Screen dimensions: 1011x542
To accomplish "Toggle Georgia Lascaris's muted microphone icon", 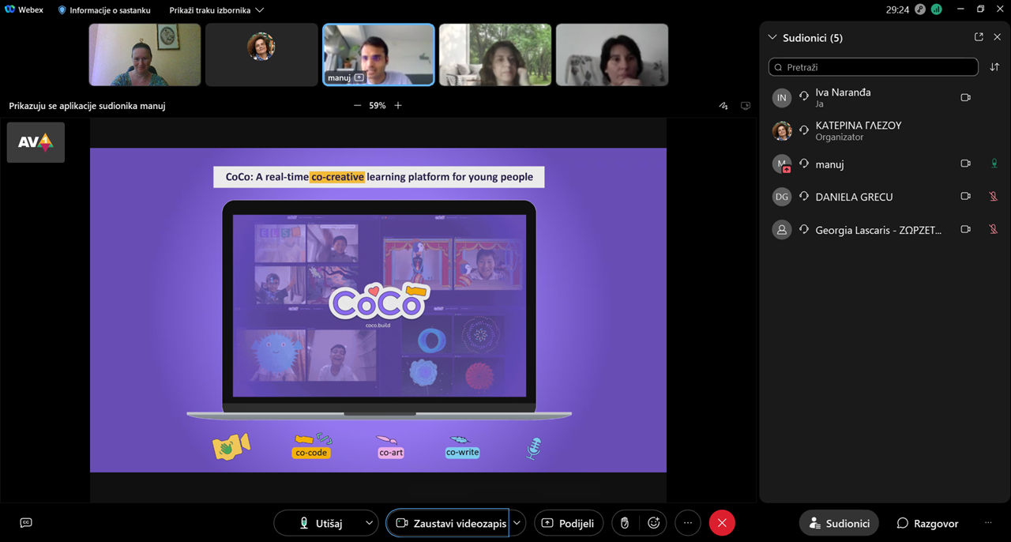I will point(994,230).
